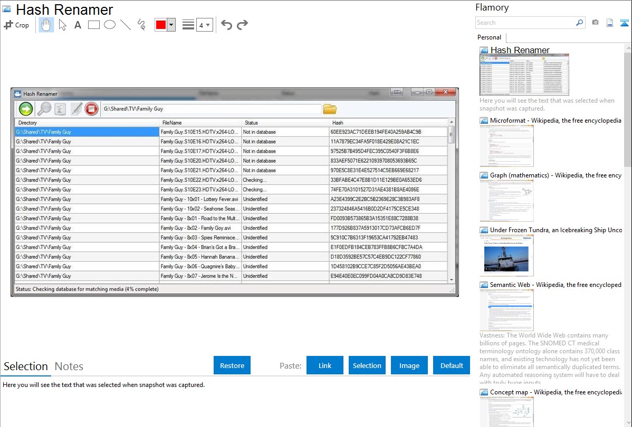
Task: Click the G:\Shared\TV\Family Guy path field
Action: (212, 108)
